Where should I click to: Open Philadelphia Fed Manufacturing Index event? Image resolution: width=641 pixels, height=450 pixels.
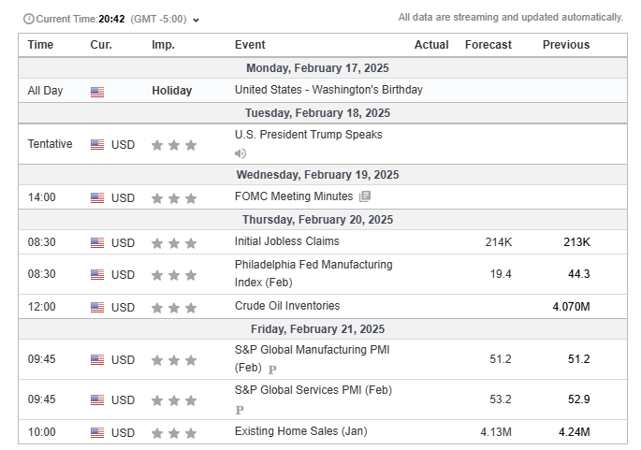pos(313,273)
